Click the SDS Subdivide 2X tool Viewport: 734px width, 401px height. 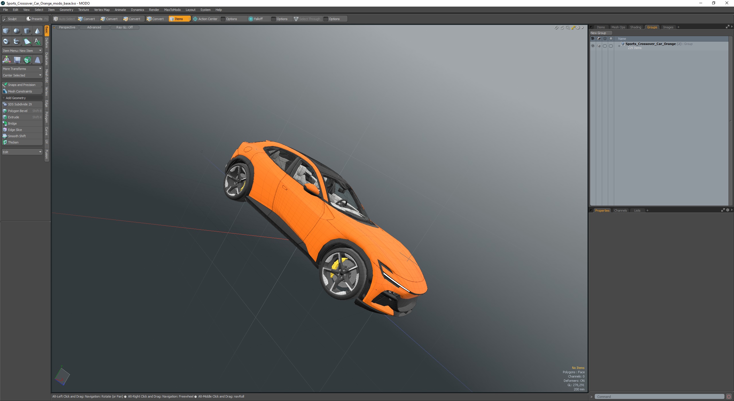coord(22,104)
